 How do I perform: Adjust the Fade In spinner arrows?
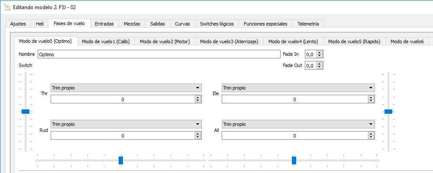click(320, 54)
